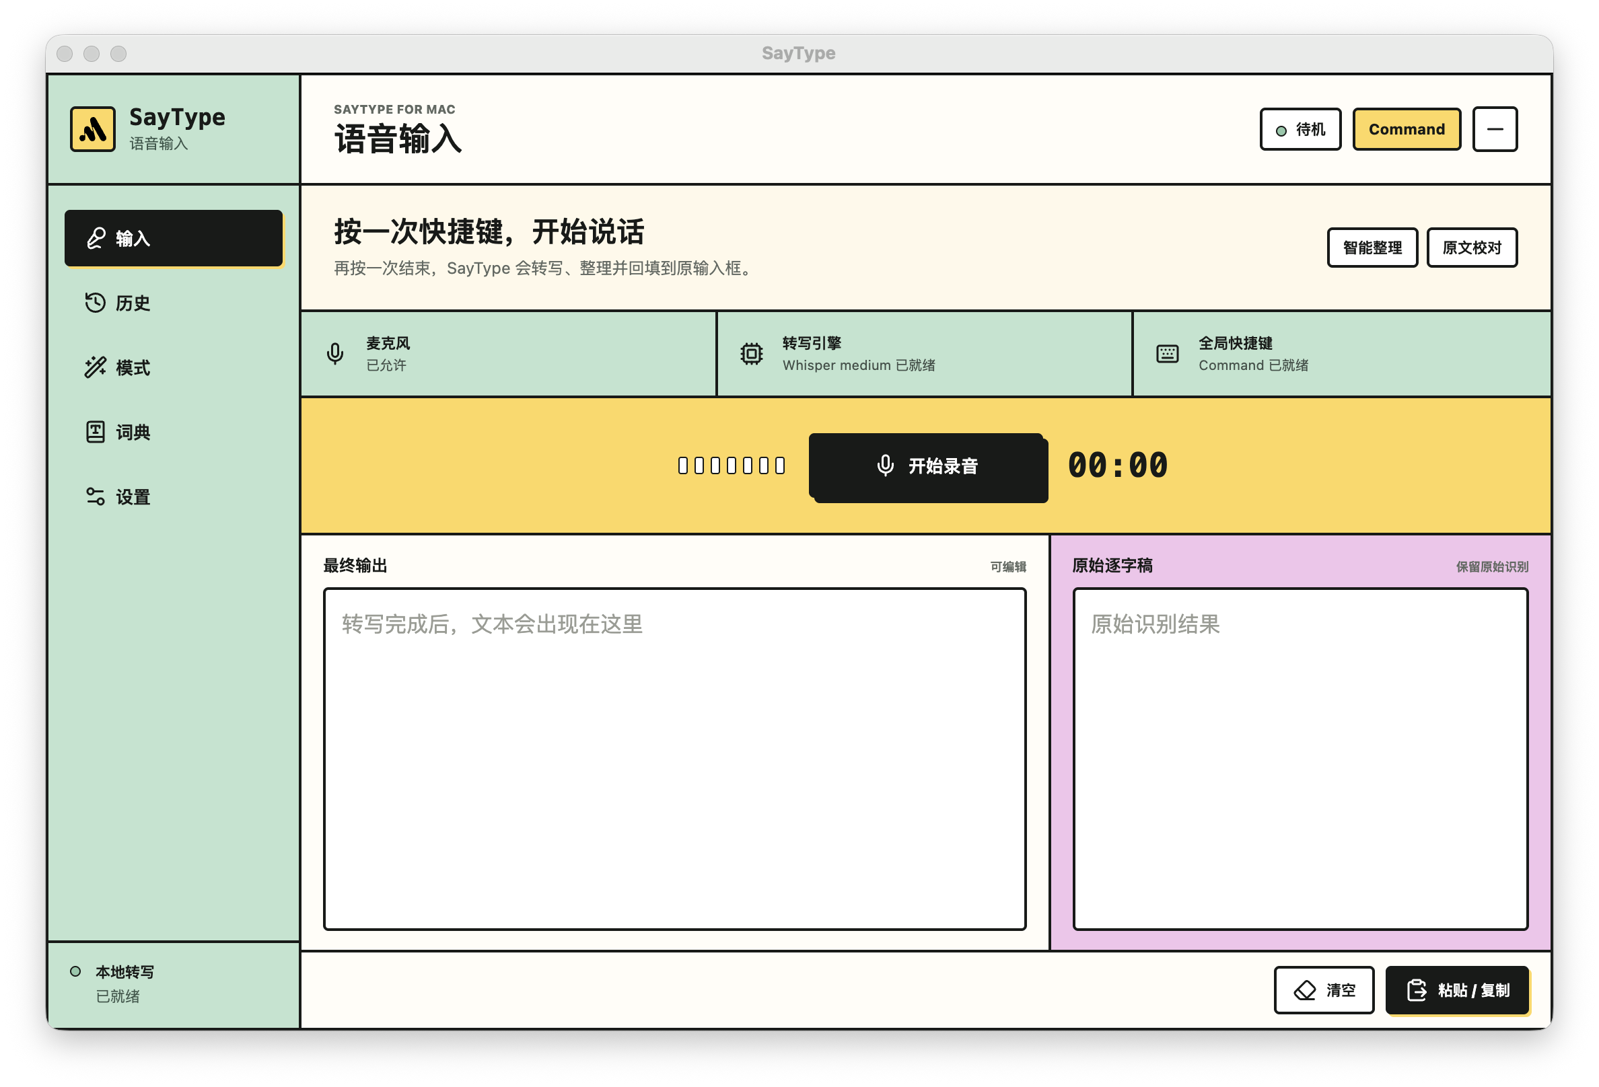This screenshot has height=1087, width=1599.
Task: Click the 待机 standby status button
Action: point(1300,129)
